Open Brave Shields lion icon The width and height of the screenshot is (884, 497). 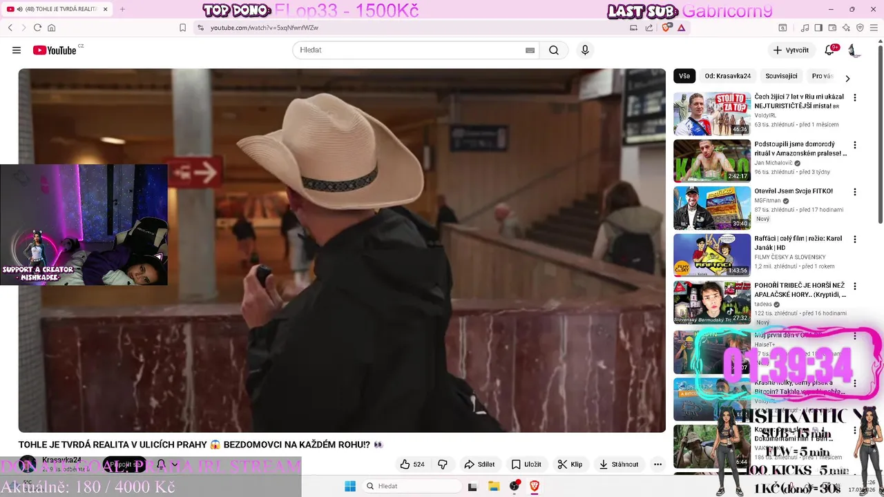point(666,28)
